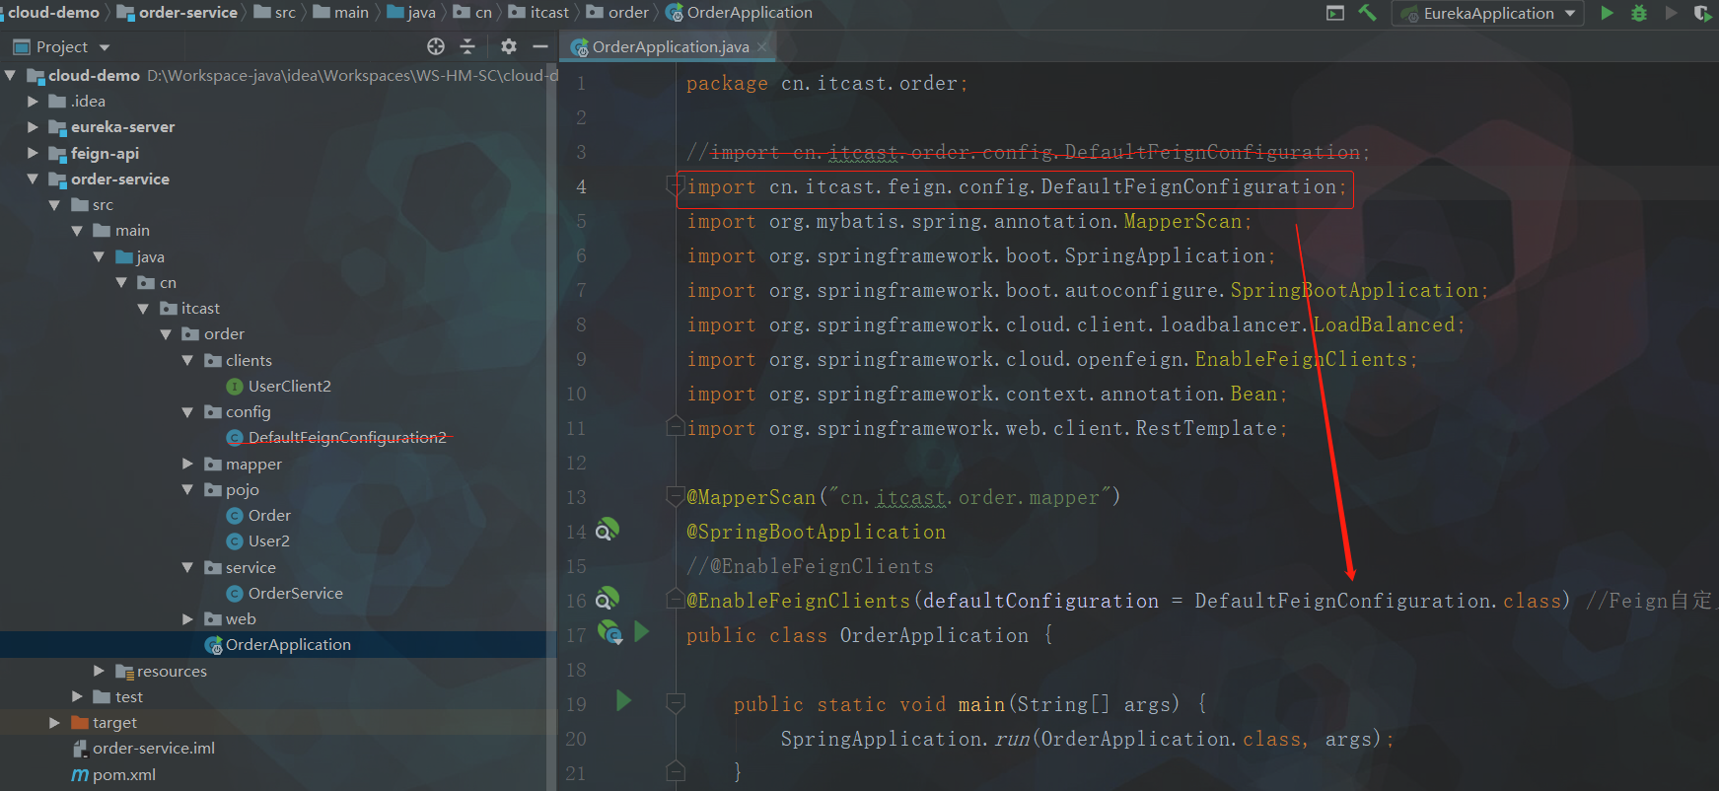Click the OrderService class icon
The width and height of the screenshot is (1719, 791).
(235, 594)
